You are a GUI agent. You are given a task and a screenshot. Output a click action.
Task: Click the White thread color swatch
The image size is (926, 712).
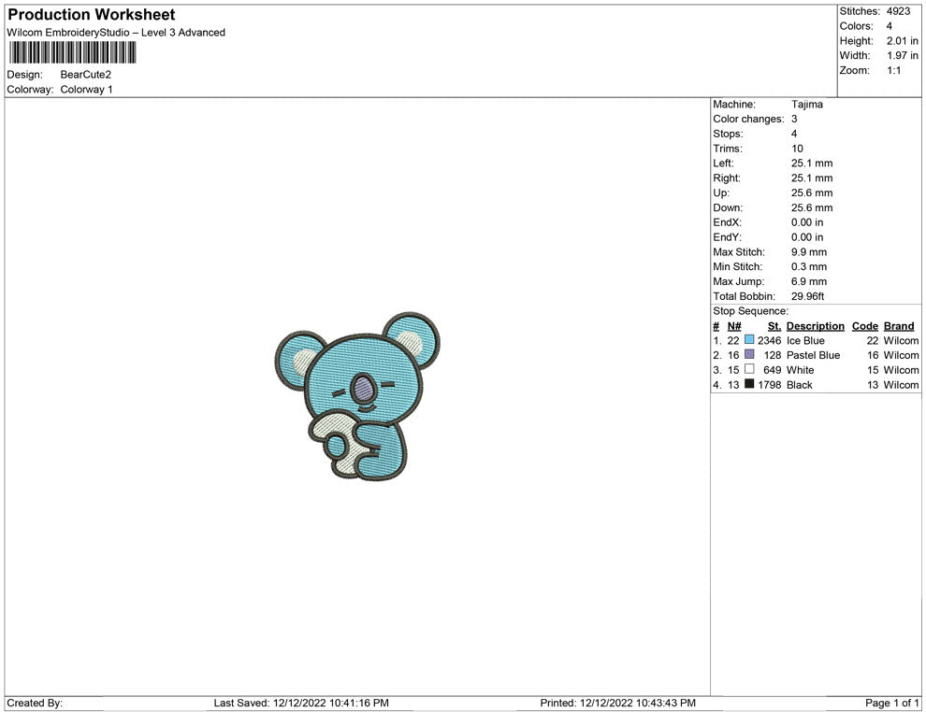(x=749, y=369)
